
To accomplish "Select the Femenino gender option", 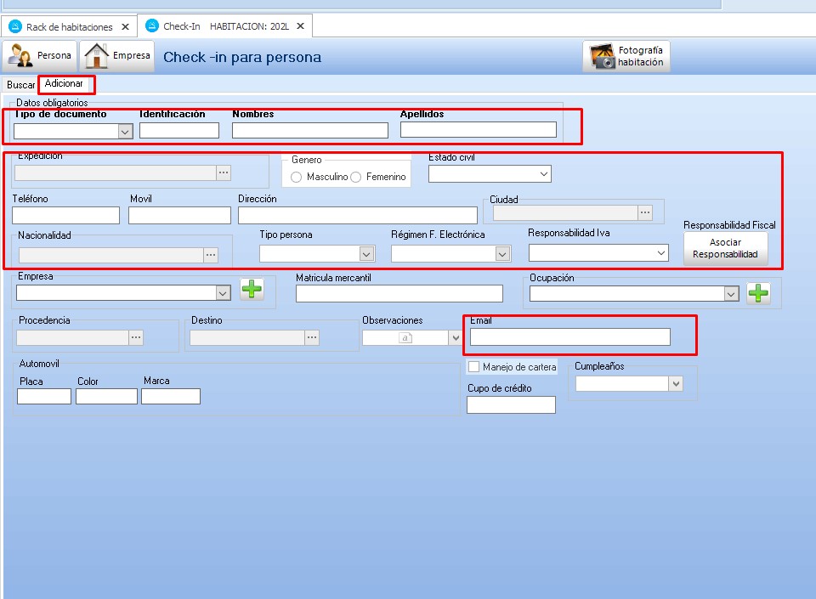I will pos(356,177).
